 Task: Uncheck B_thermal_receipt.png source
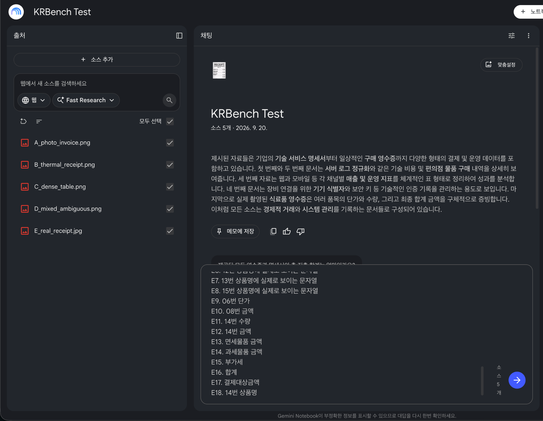pos(170,165)
